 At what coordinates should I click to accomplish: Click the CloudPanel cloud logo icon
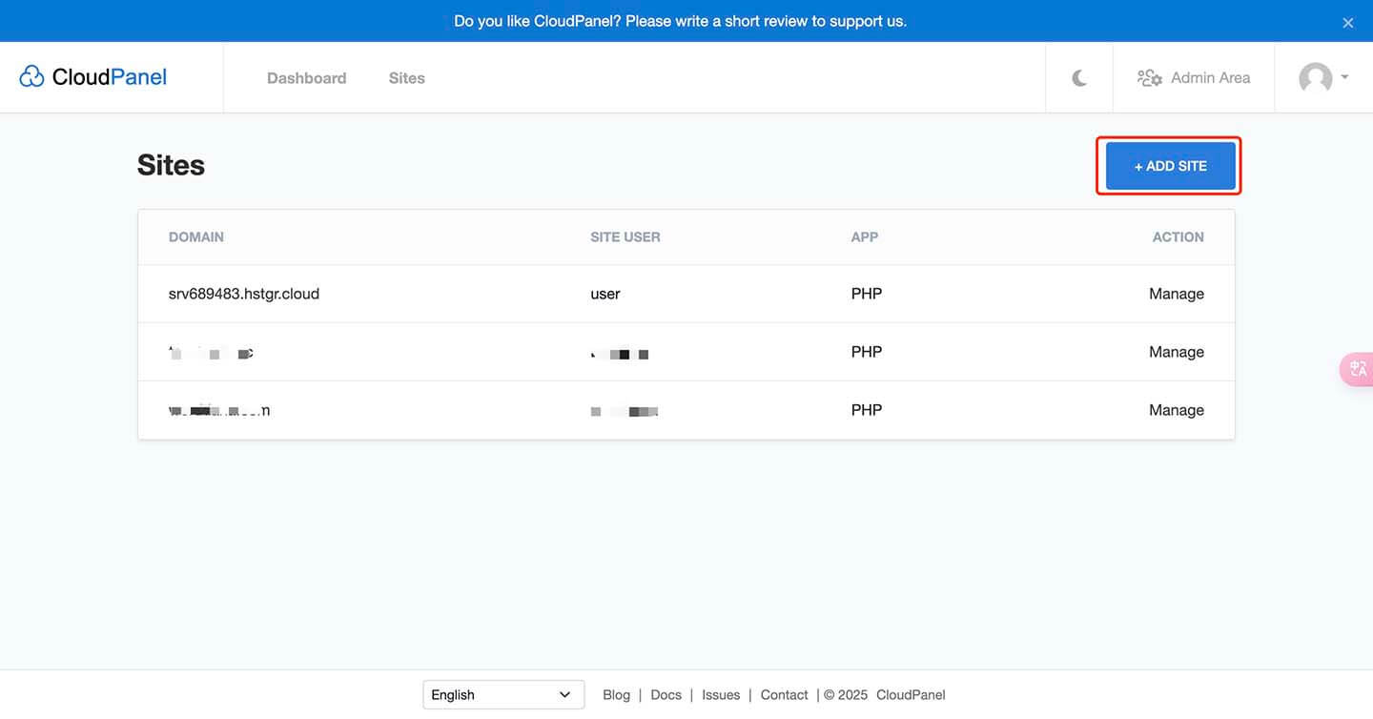[31, 77]
